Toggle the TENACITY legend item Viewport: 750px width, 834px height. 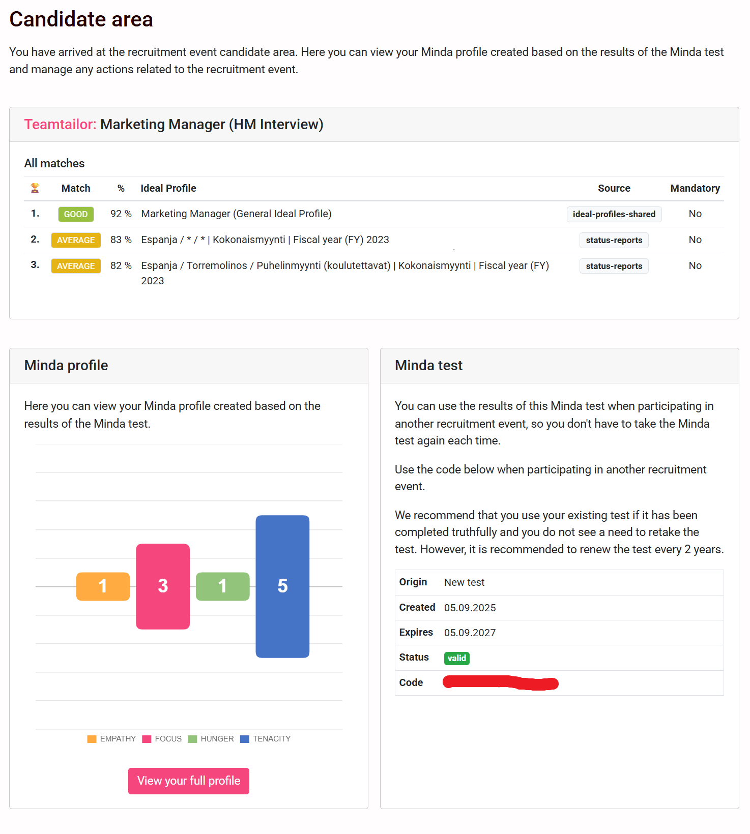point(265,739)
